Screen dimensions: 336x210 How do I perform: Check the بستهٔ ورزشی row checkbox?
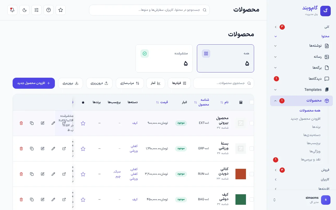[x=252, y=149]
